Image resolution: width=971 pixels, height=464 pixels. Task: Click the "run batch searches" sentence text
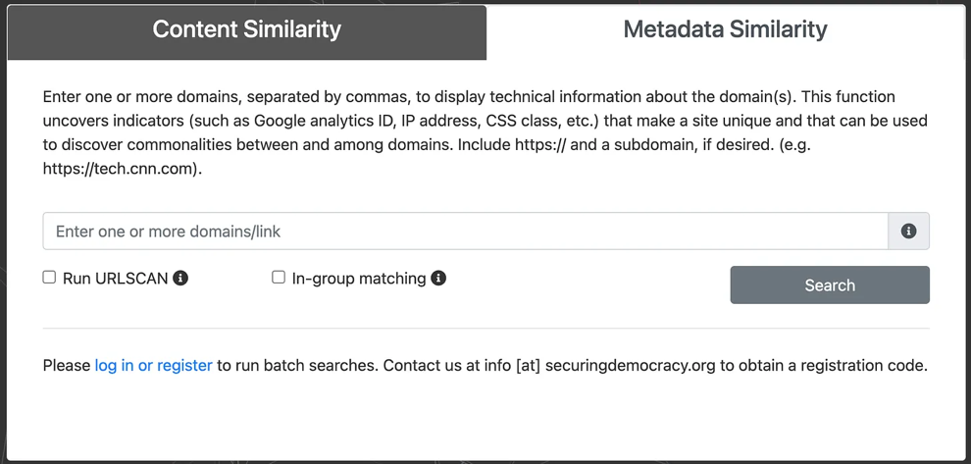click(296, 366)
